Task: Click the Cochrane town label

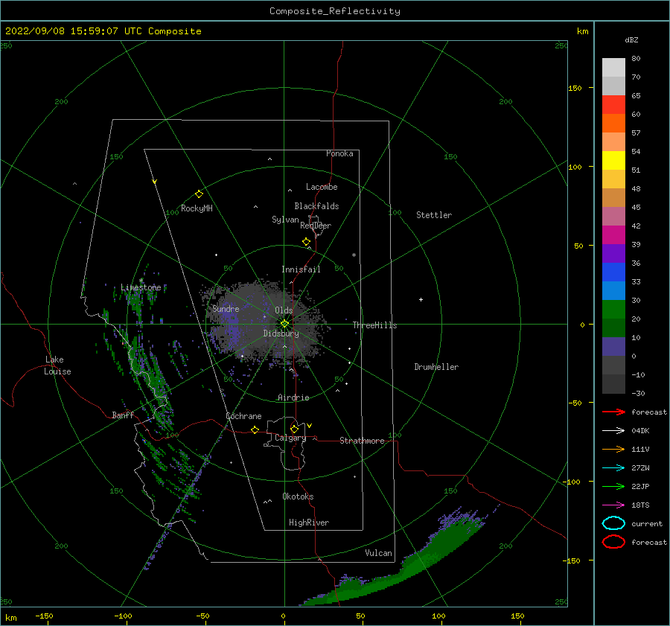Action: point(243,416)
